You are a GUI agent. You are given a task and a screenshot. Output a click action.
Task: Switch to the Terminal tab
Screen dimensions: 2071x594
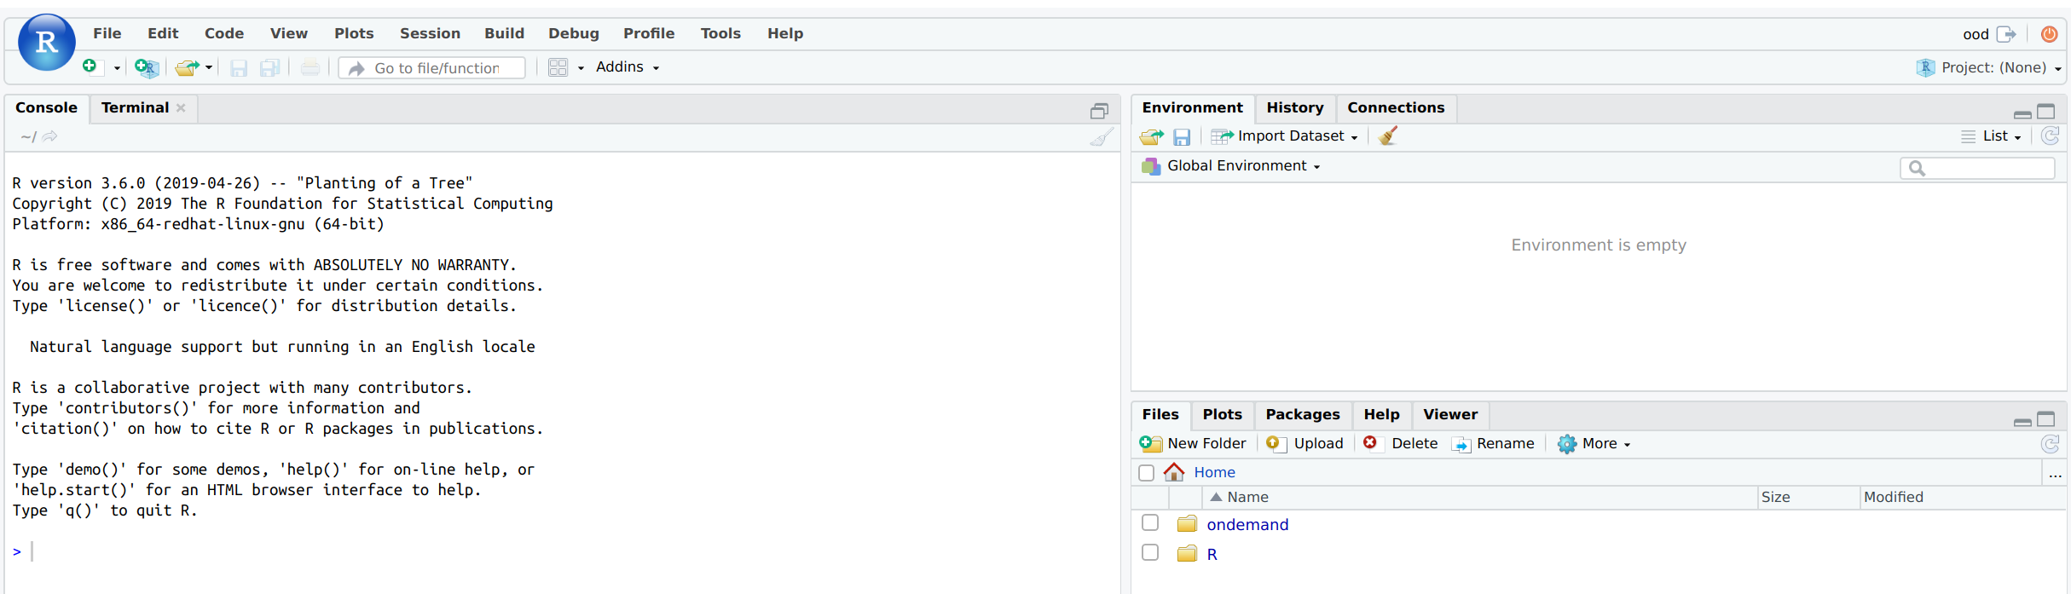[135, 107]
